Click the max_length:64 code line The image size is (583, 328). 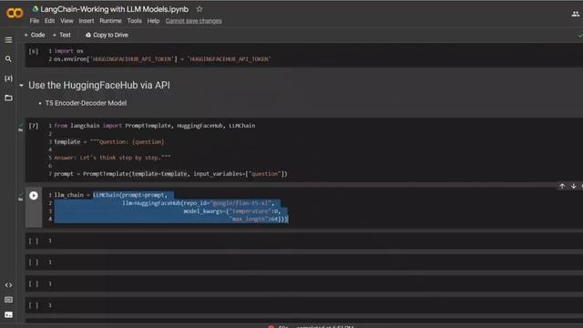click(x=260, y=219)
